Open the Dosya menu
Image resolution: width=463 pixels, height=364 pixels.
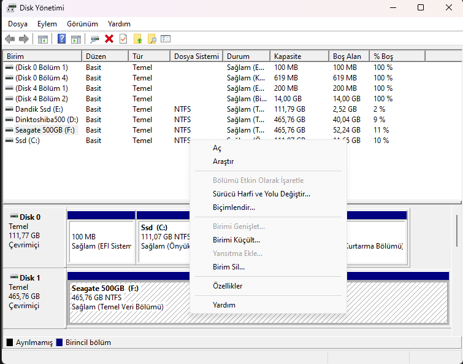pyautogui.click(x=18, y=24)
